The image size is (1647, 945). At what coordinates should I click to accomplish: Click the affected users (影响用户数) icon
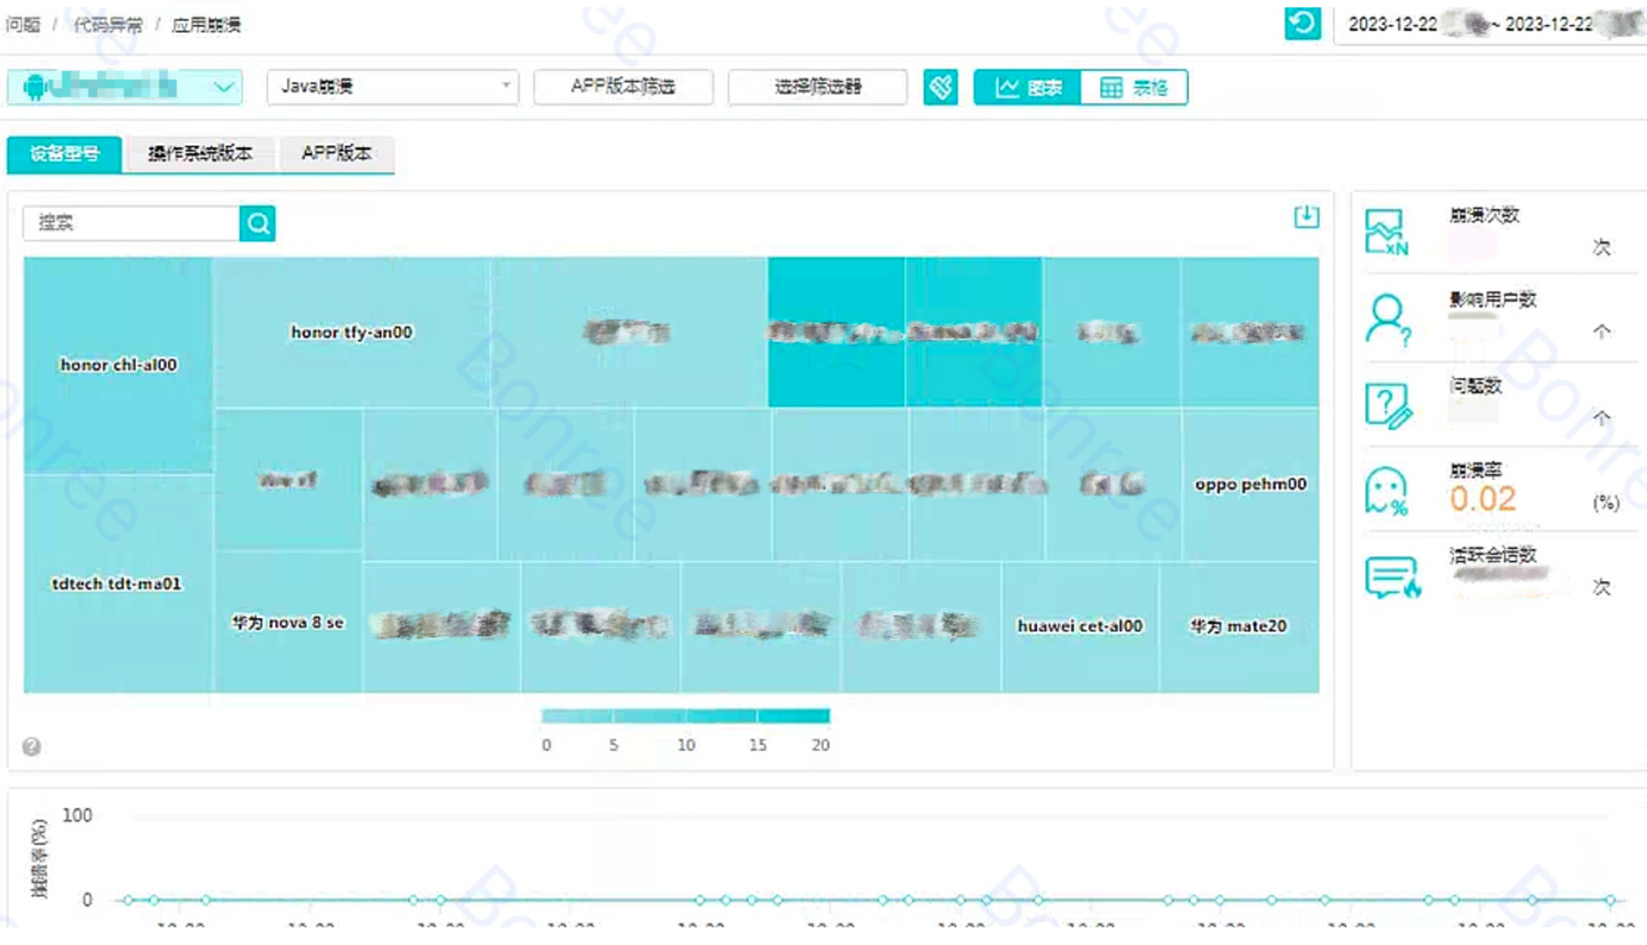click(1388, 319)
